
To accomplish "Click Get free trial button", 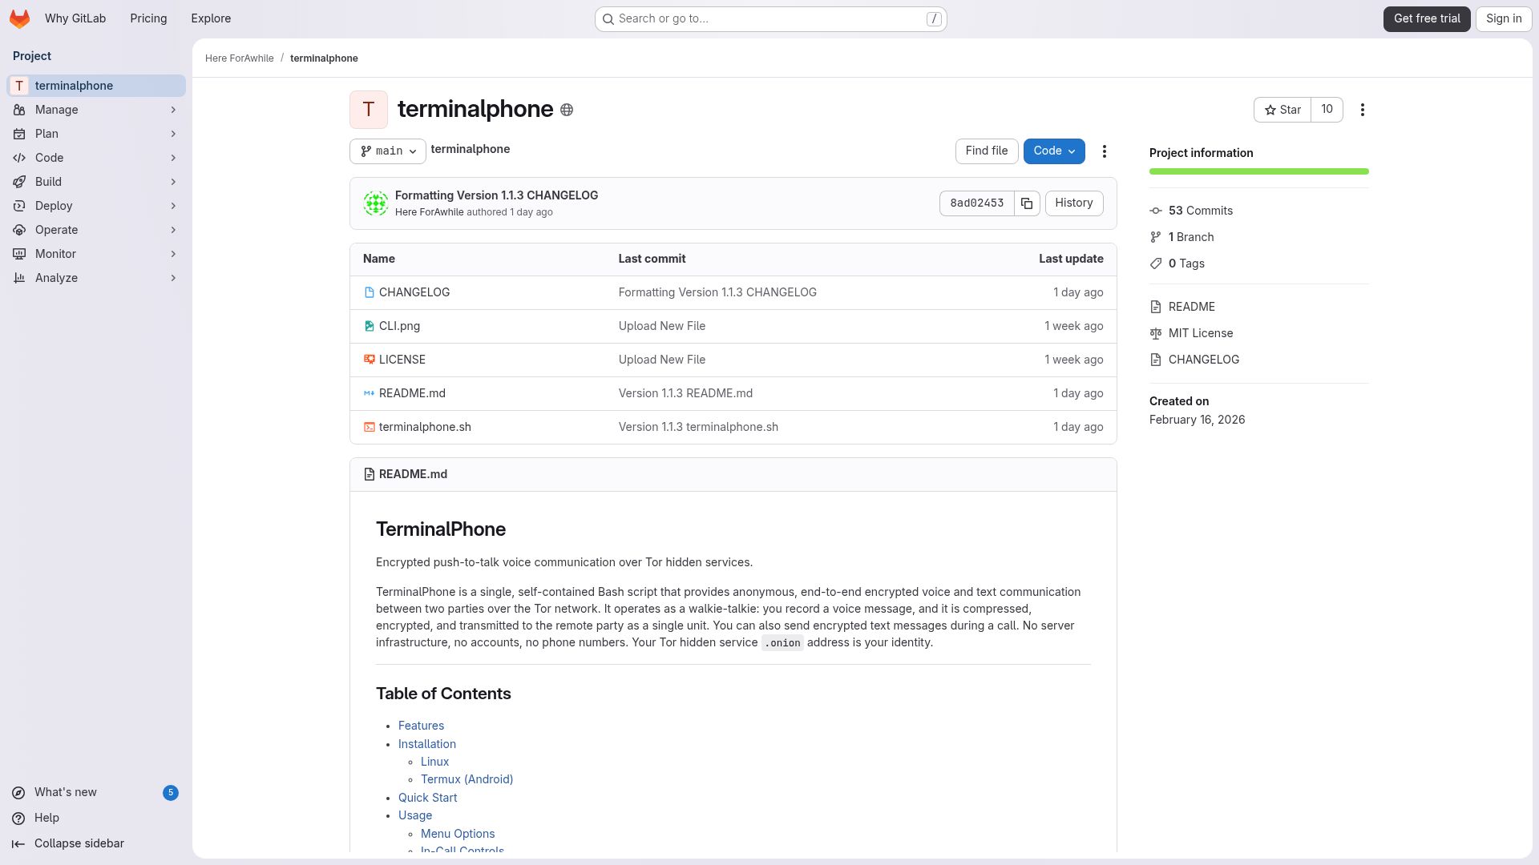I will pyautogui.click(x=1427, y=18).
